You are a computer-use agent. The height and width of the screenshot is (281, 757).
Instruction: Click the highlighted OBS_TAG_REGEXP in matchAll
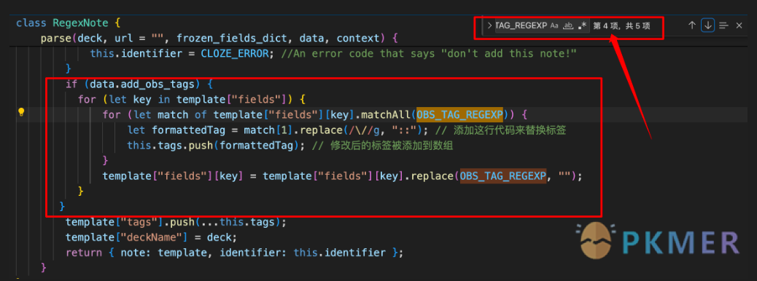[x=459, y=115]
